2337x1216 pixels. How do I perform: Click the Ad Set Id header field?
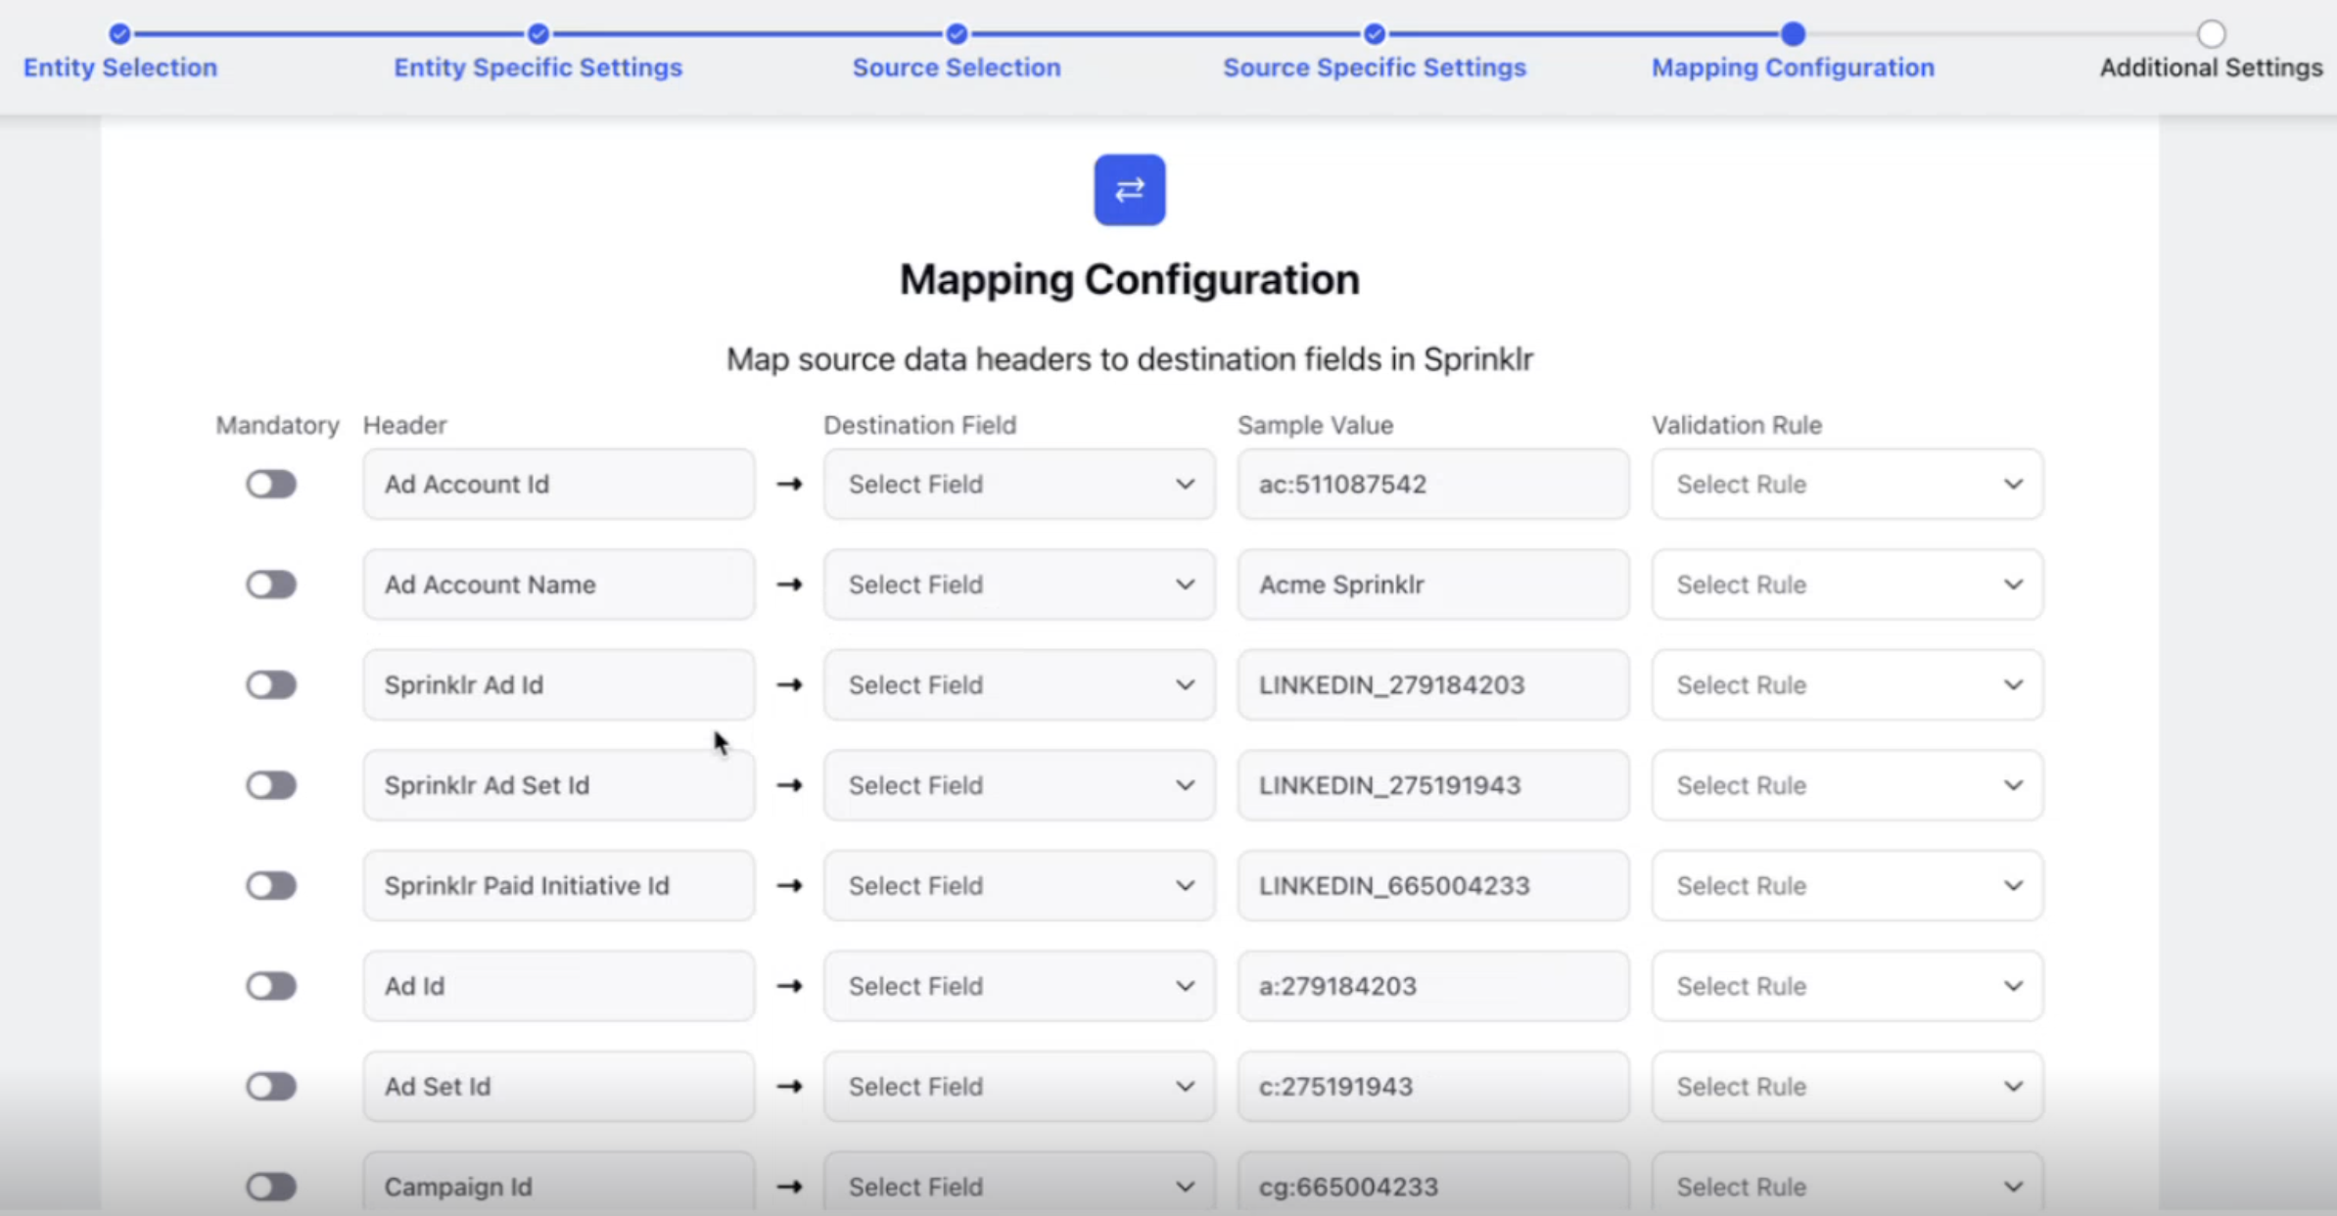coord(559,1086)
